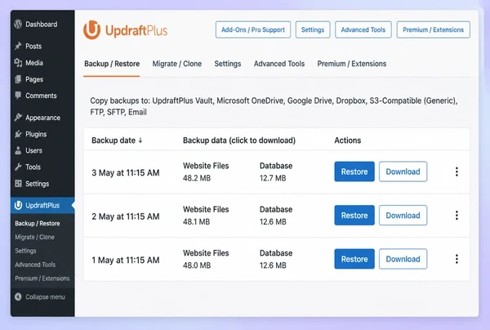This screenshot has width=490, height=330.
Task: Click the WordPress logo icon beside Dashboard
Action: tap(18, 24)
